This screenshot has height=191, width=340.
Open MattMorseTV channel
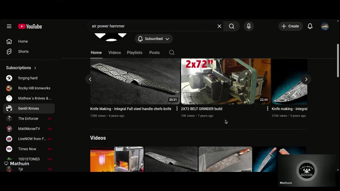click(x=29, y=128)
